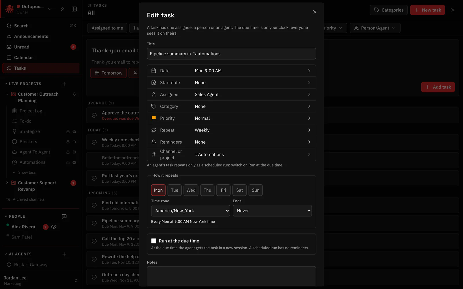Viewport: 463px width, 289px height.
Task: Click the Octopus workspace logo icon
Action: point(10,9)
